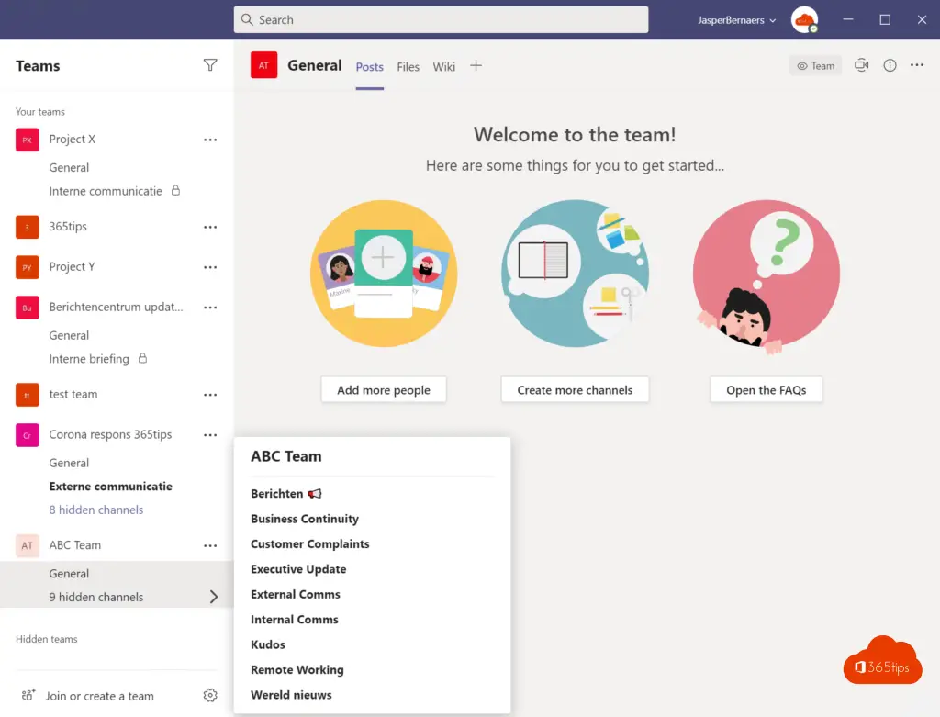Open the Internal Comms channel

[x=295, y=620]
